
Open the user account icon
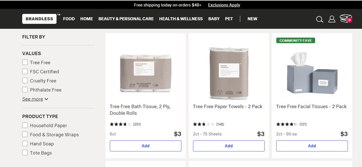pyautogui.click(x=332, y=19)
